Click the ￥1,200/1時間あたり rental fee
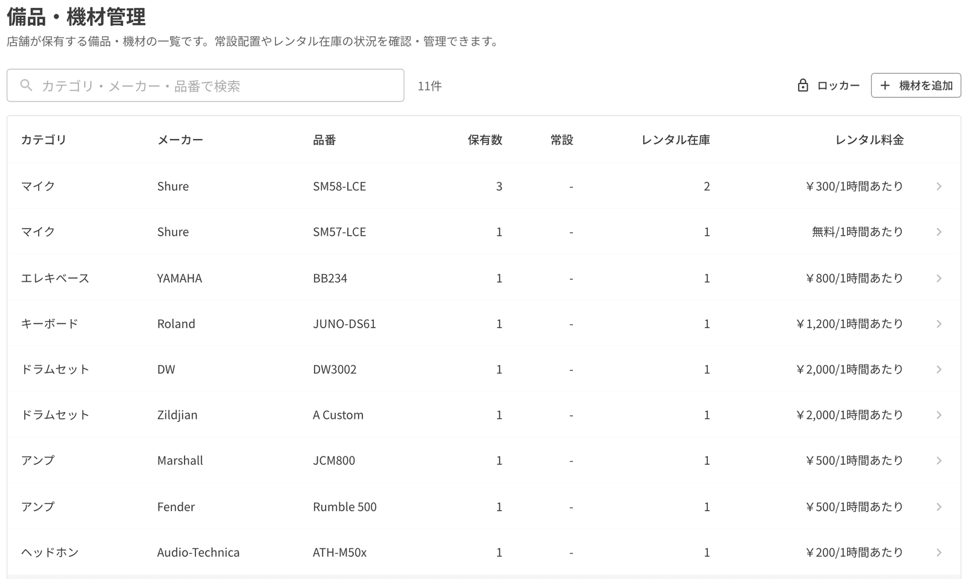This screenshot has height=579, width=968. [x=849, y=324]
